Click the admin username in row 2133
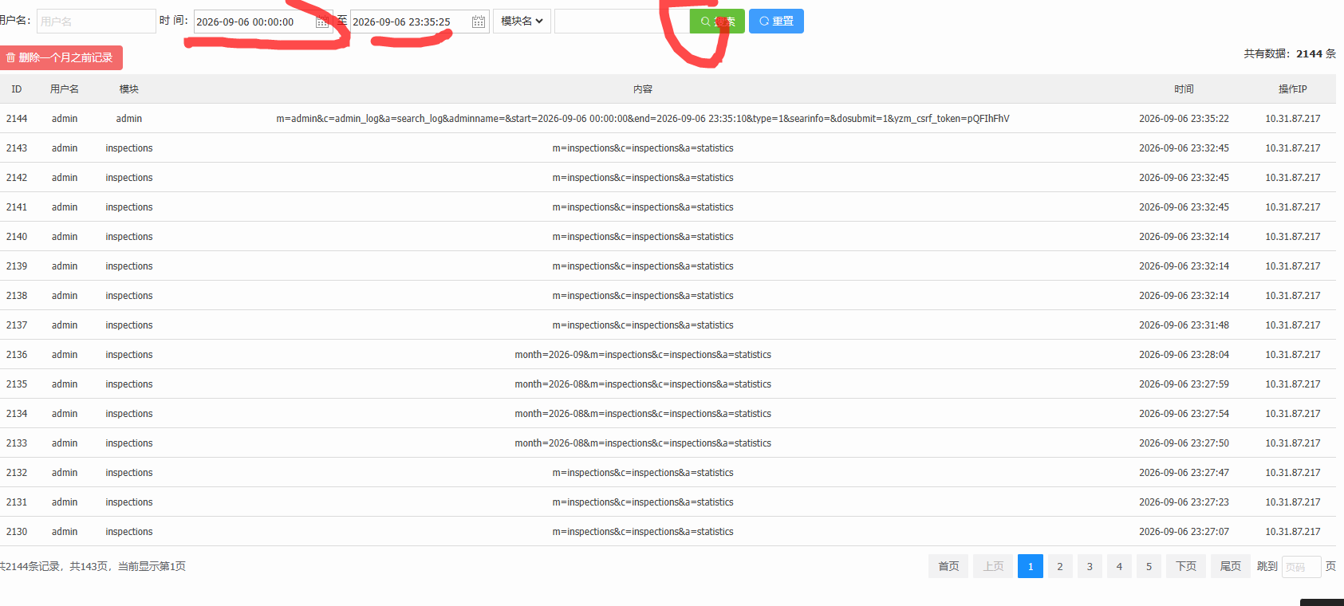Image resolution: width=1344 pixels, height=606 pixels. coord(65,443)
